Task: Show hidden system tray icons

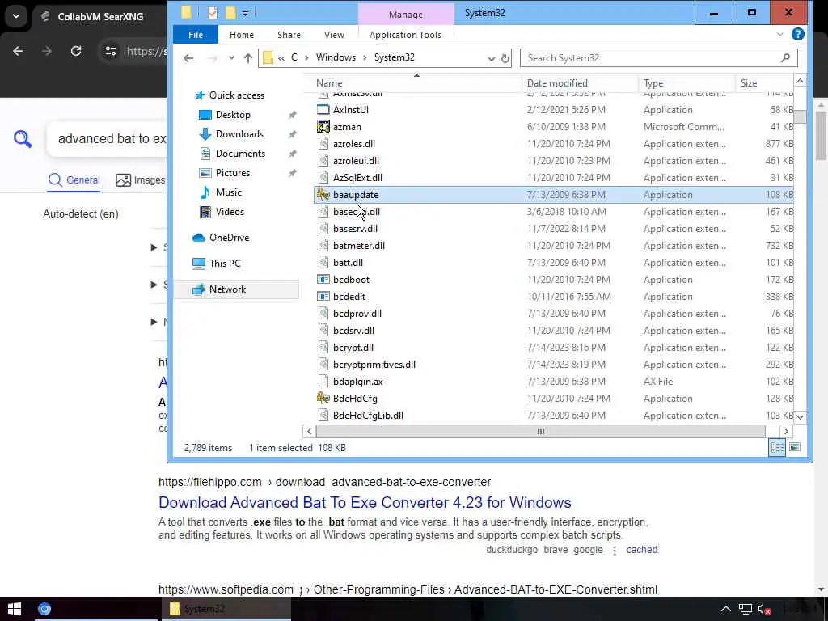Action: (725, 610)
